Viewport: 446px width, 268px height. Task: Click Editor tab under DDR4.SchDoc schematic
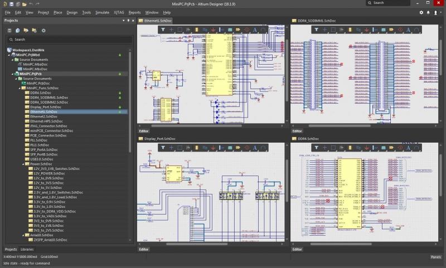click(x=297, y=249)
